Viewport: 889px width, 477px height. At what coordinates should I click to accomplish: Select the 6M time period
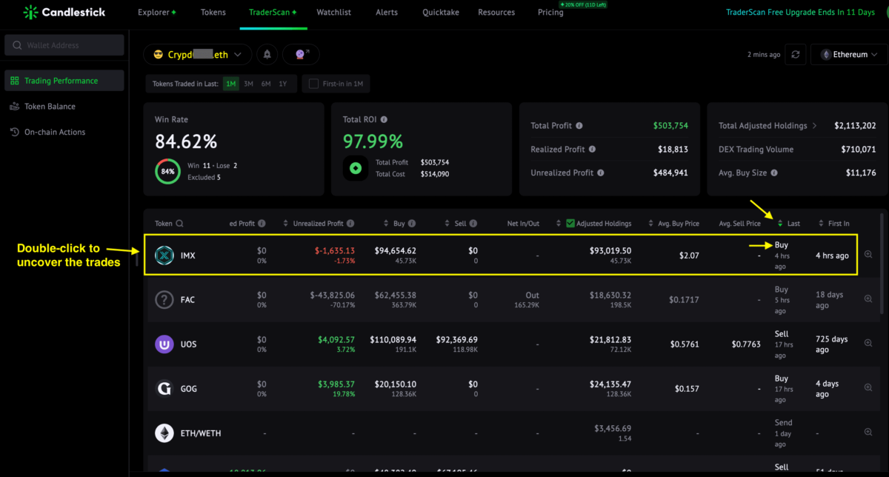click(x=265, y=84)
